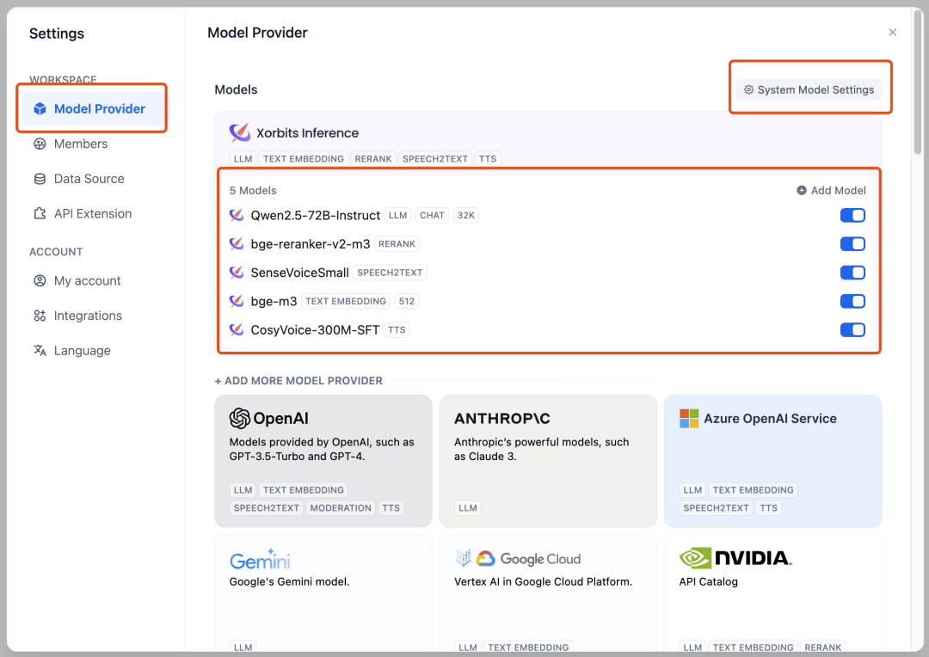The image size is (929, 657).
Task: Click the Xorbits Inference logo
Action: pyautogui.click(x=239, y=132)
